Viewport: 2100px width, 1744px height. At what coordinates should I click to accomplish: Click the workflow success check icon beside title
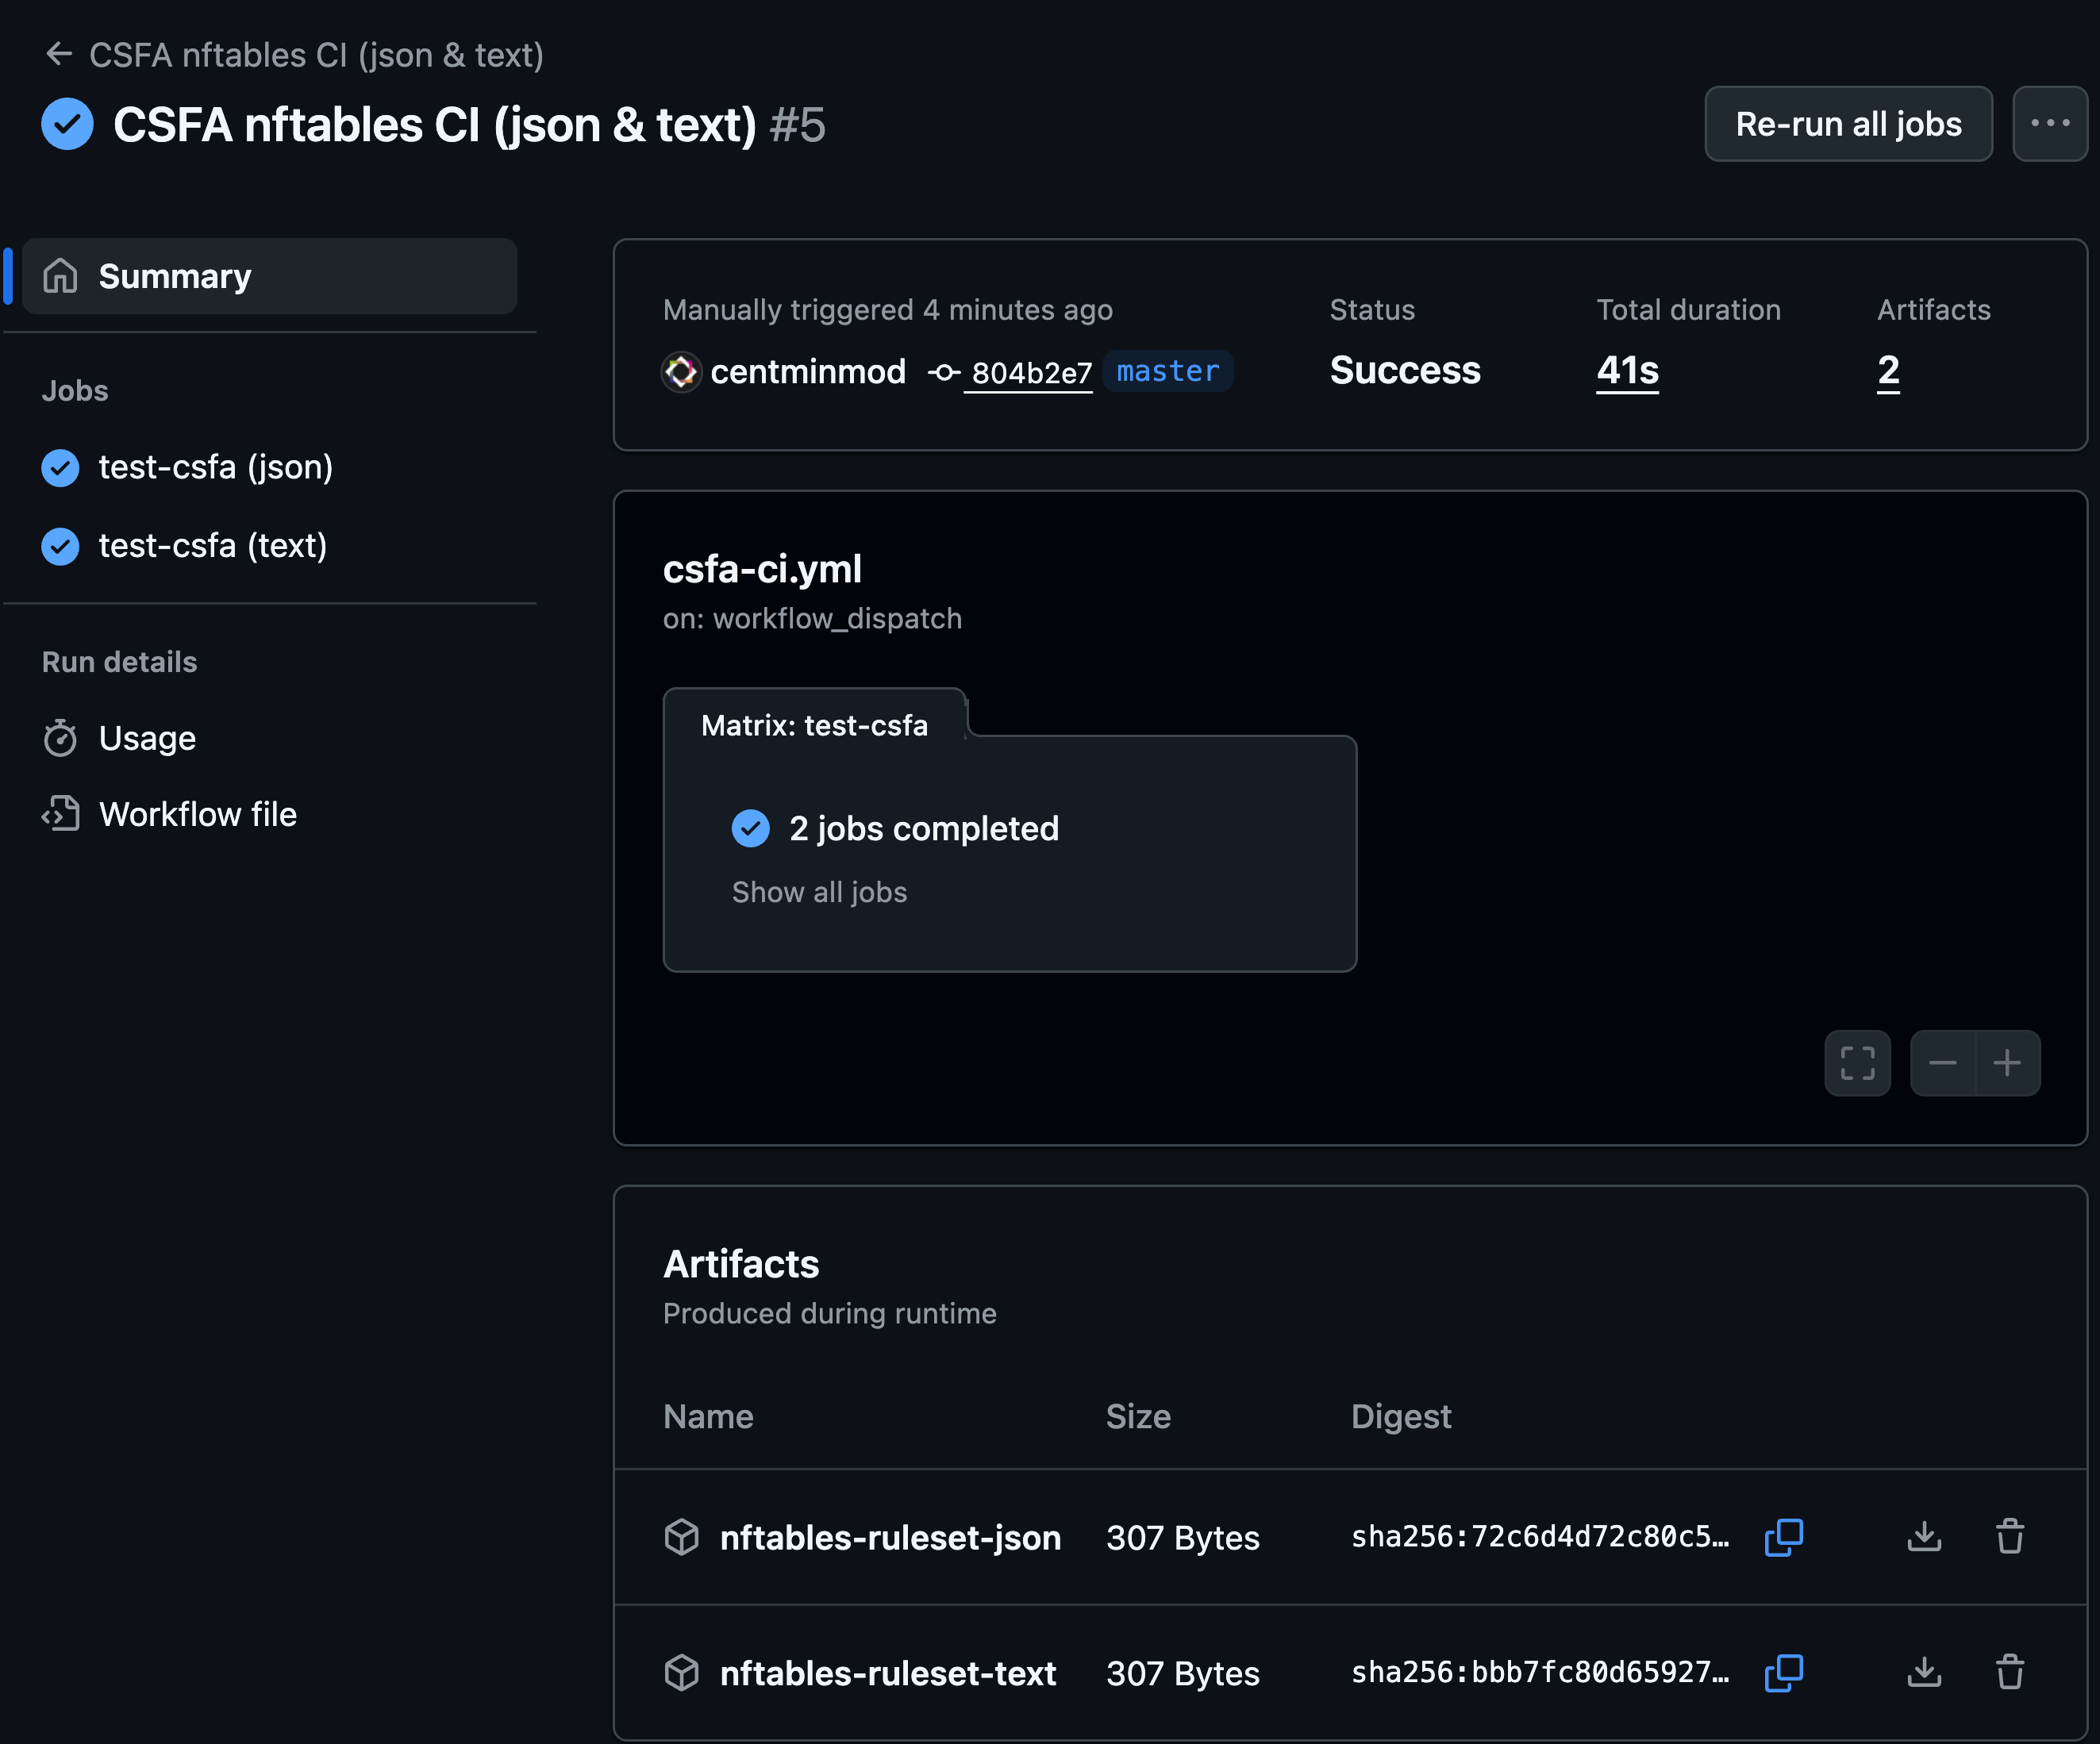coord(67,124)
